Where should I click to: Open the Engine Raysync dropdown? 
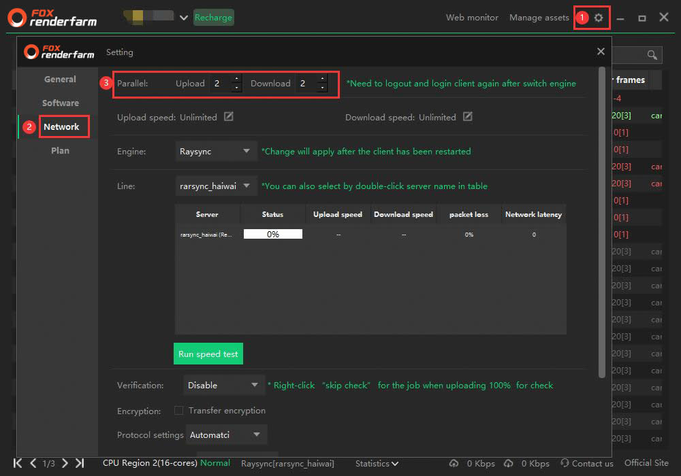click(216, 151)
